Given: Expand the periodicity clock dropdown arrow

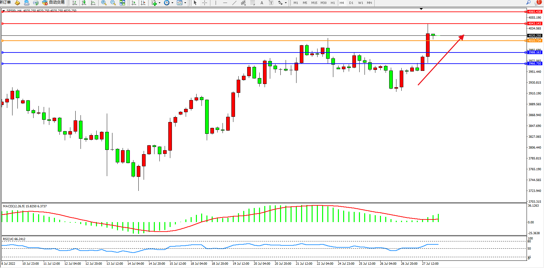Looking at the screenshot, I should pyautogui.click(x=172, y=3).
